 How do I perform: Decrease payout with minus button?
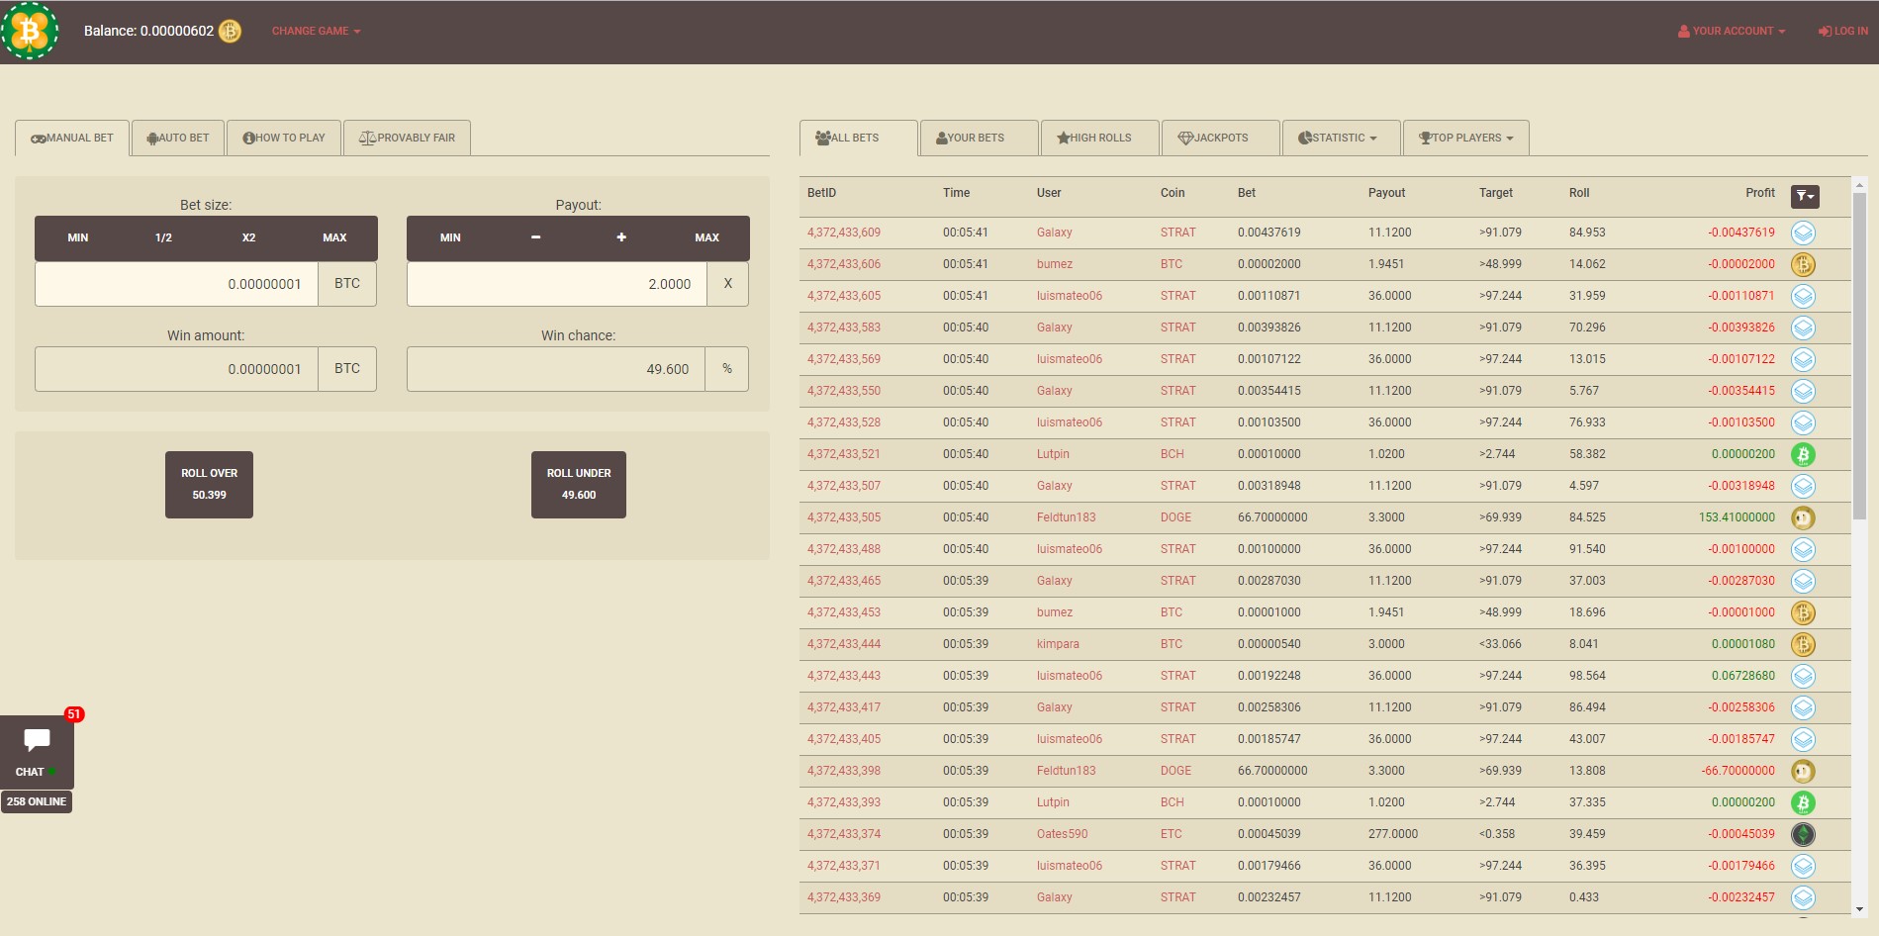coord(535,237)
